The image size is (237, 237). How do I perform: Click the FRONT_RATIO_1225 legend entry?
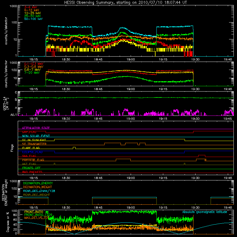coord(38,215)
